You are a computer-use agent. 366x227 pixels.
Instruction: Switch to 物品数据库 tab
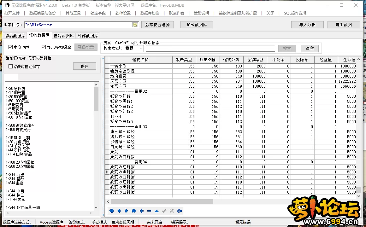click(x=15, y=36)
